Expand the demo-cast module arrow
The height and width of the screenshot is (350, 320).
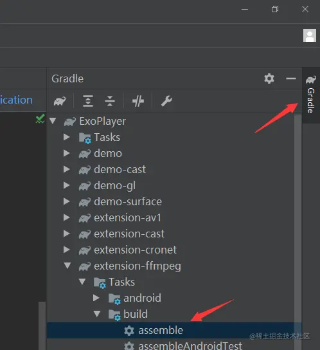[x=66, y=169]
